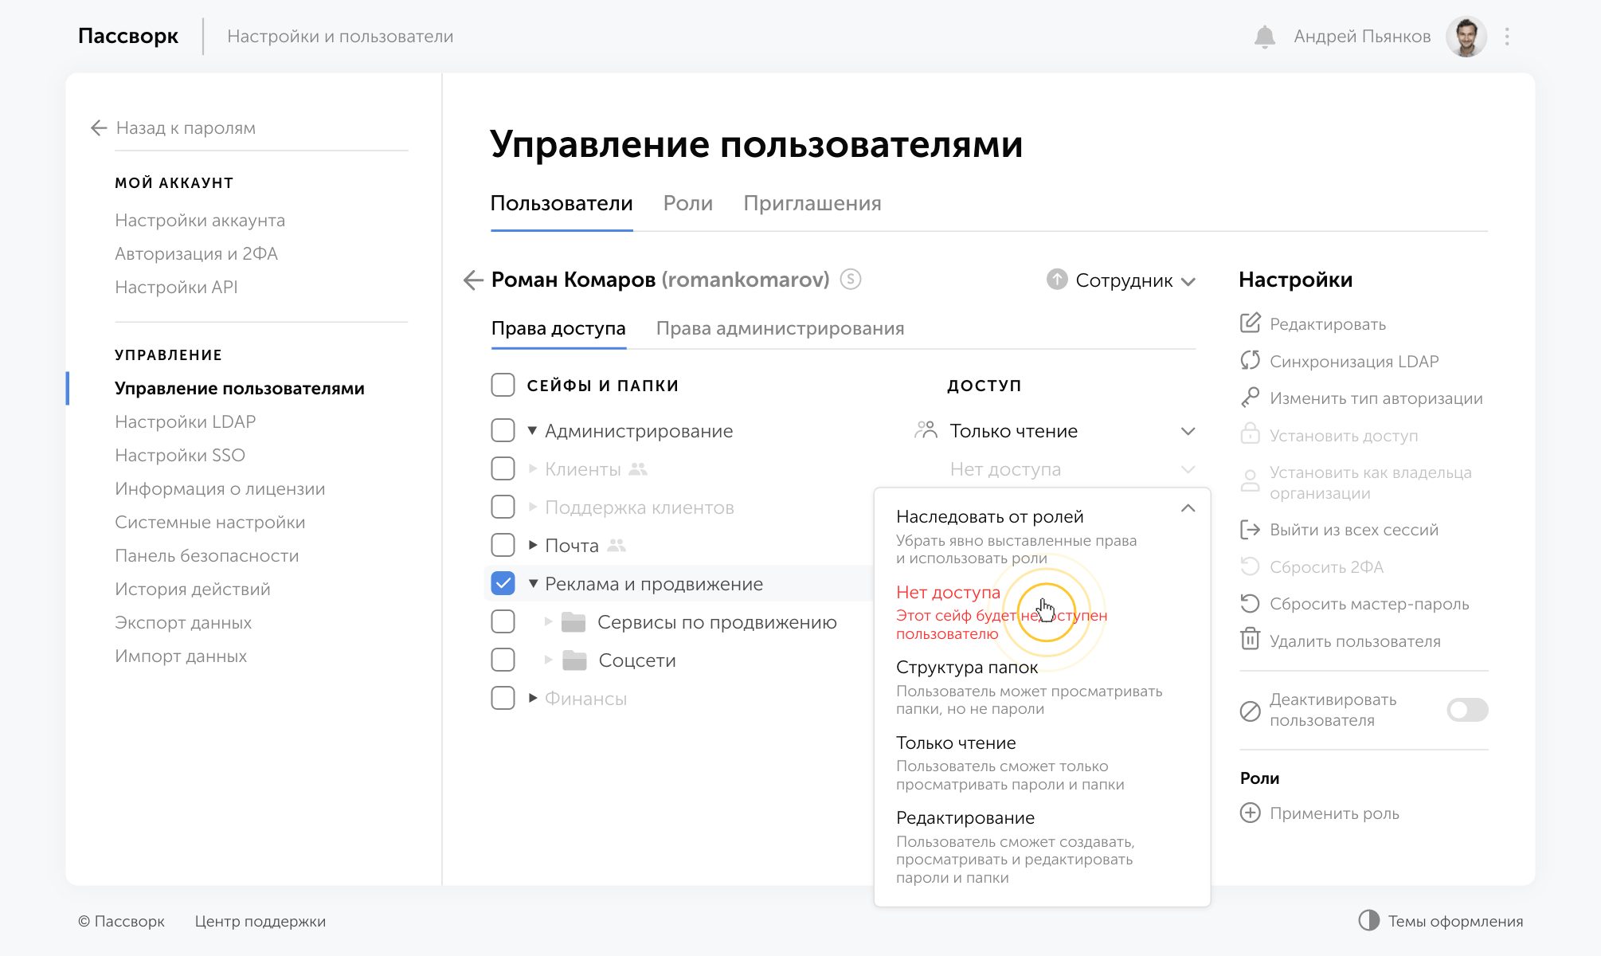1601x956 pixels.
Task: Expand the Почта tree triangle
Action: [x=533, y=546]
